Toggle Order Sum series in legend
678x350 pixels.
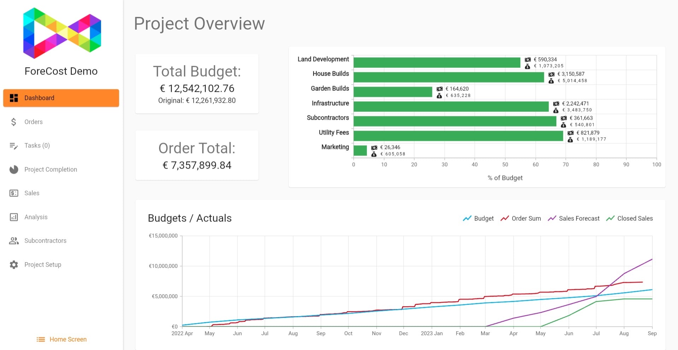[521, 219]
